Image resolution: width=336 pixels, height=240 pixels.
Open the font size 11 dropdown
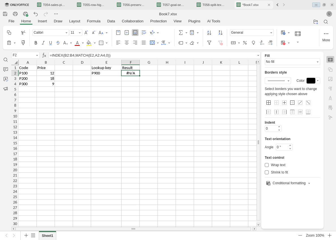[80, 33]
